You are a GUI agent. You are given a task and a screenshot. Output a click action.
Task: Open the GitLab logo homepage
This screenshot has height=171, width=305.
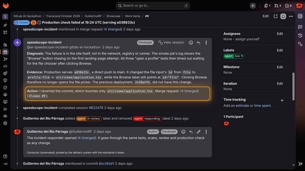6,6
